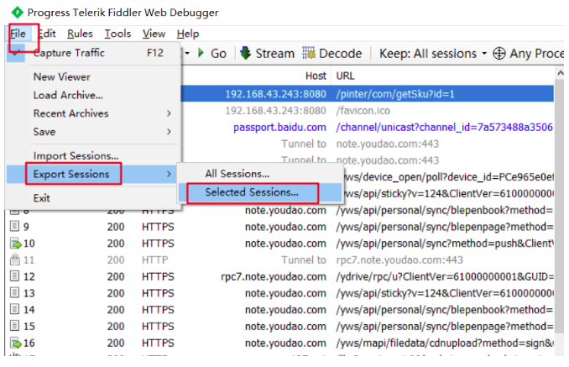The image size is (569, 367).
Task: Open the Tools menu
Action: pyautogui.click(x=117, y=34)
